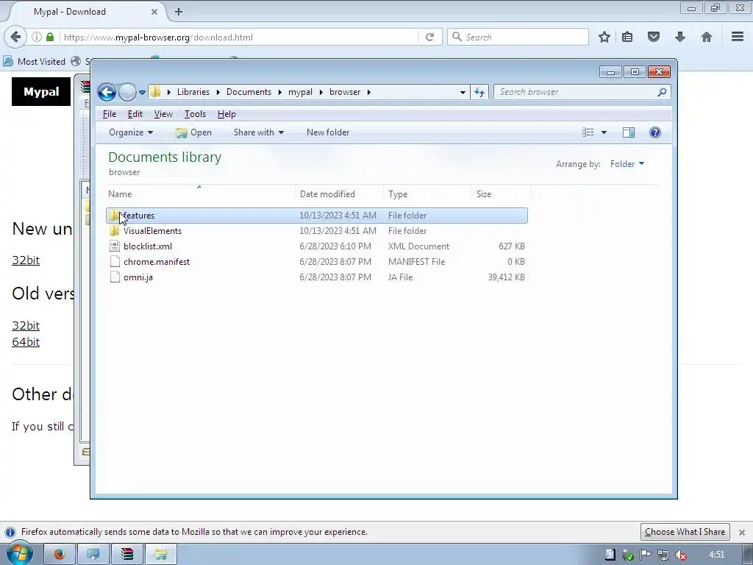Go back in the Explorer window

pos(107,92)
